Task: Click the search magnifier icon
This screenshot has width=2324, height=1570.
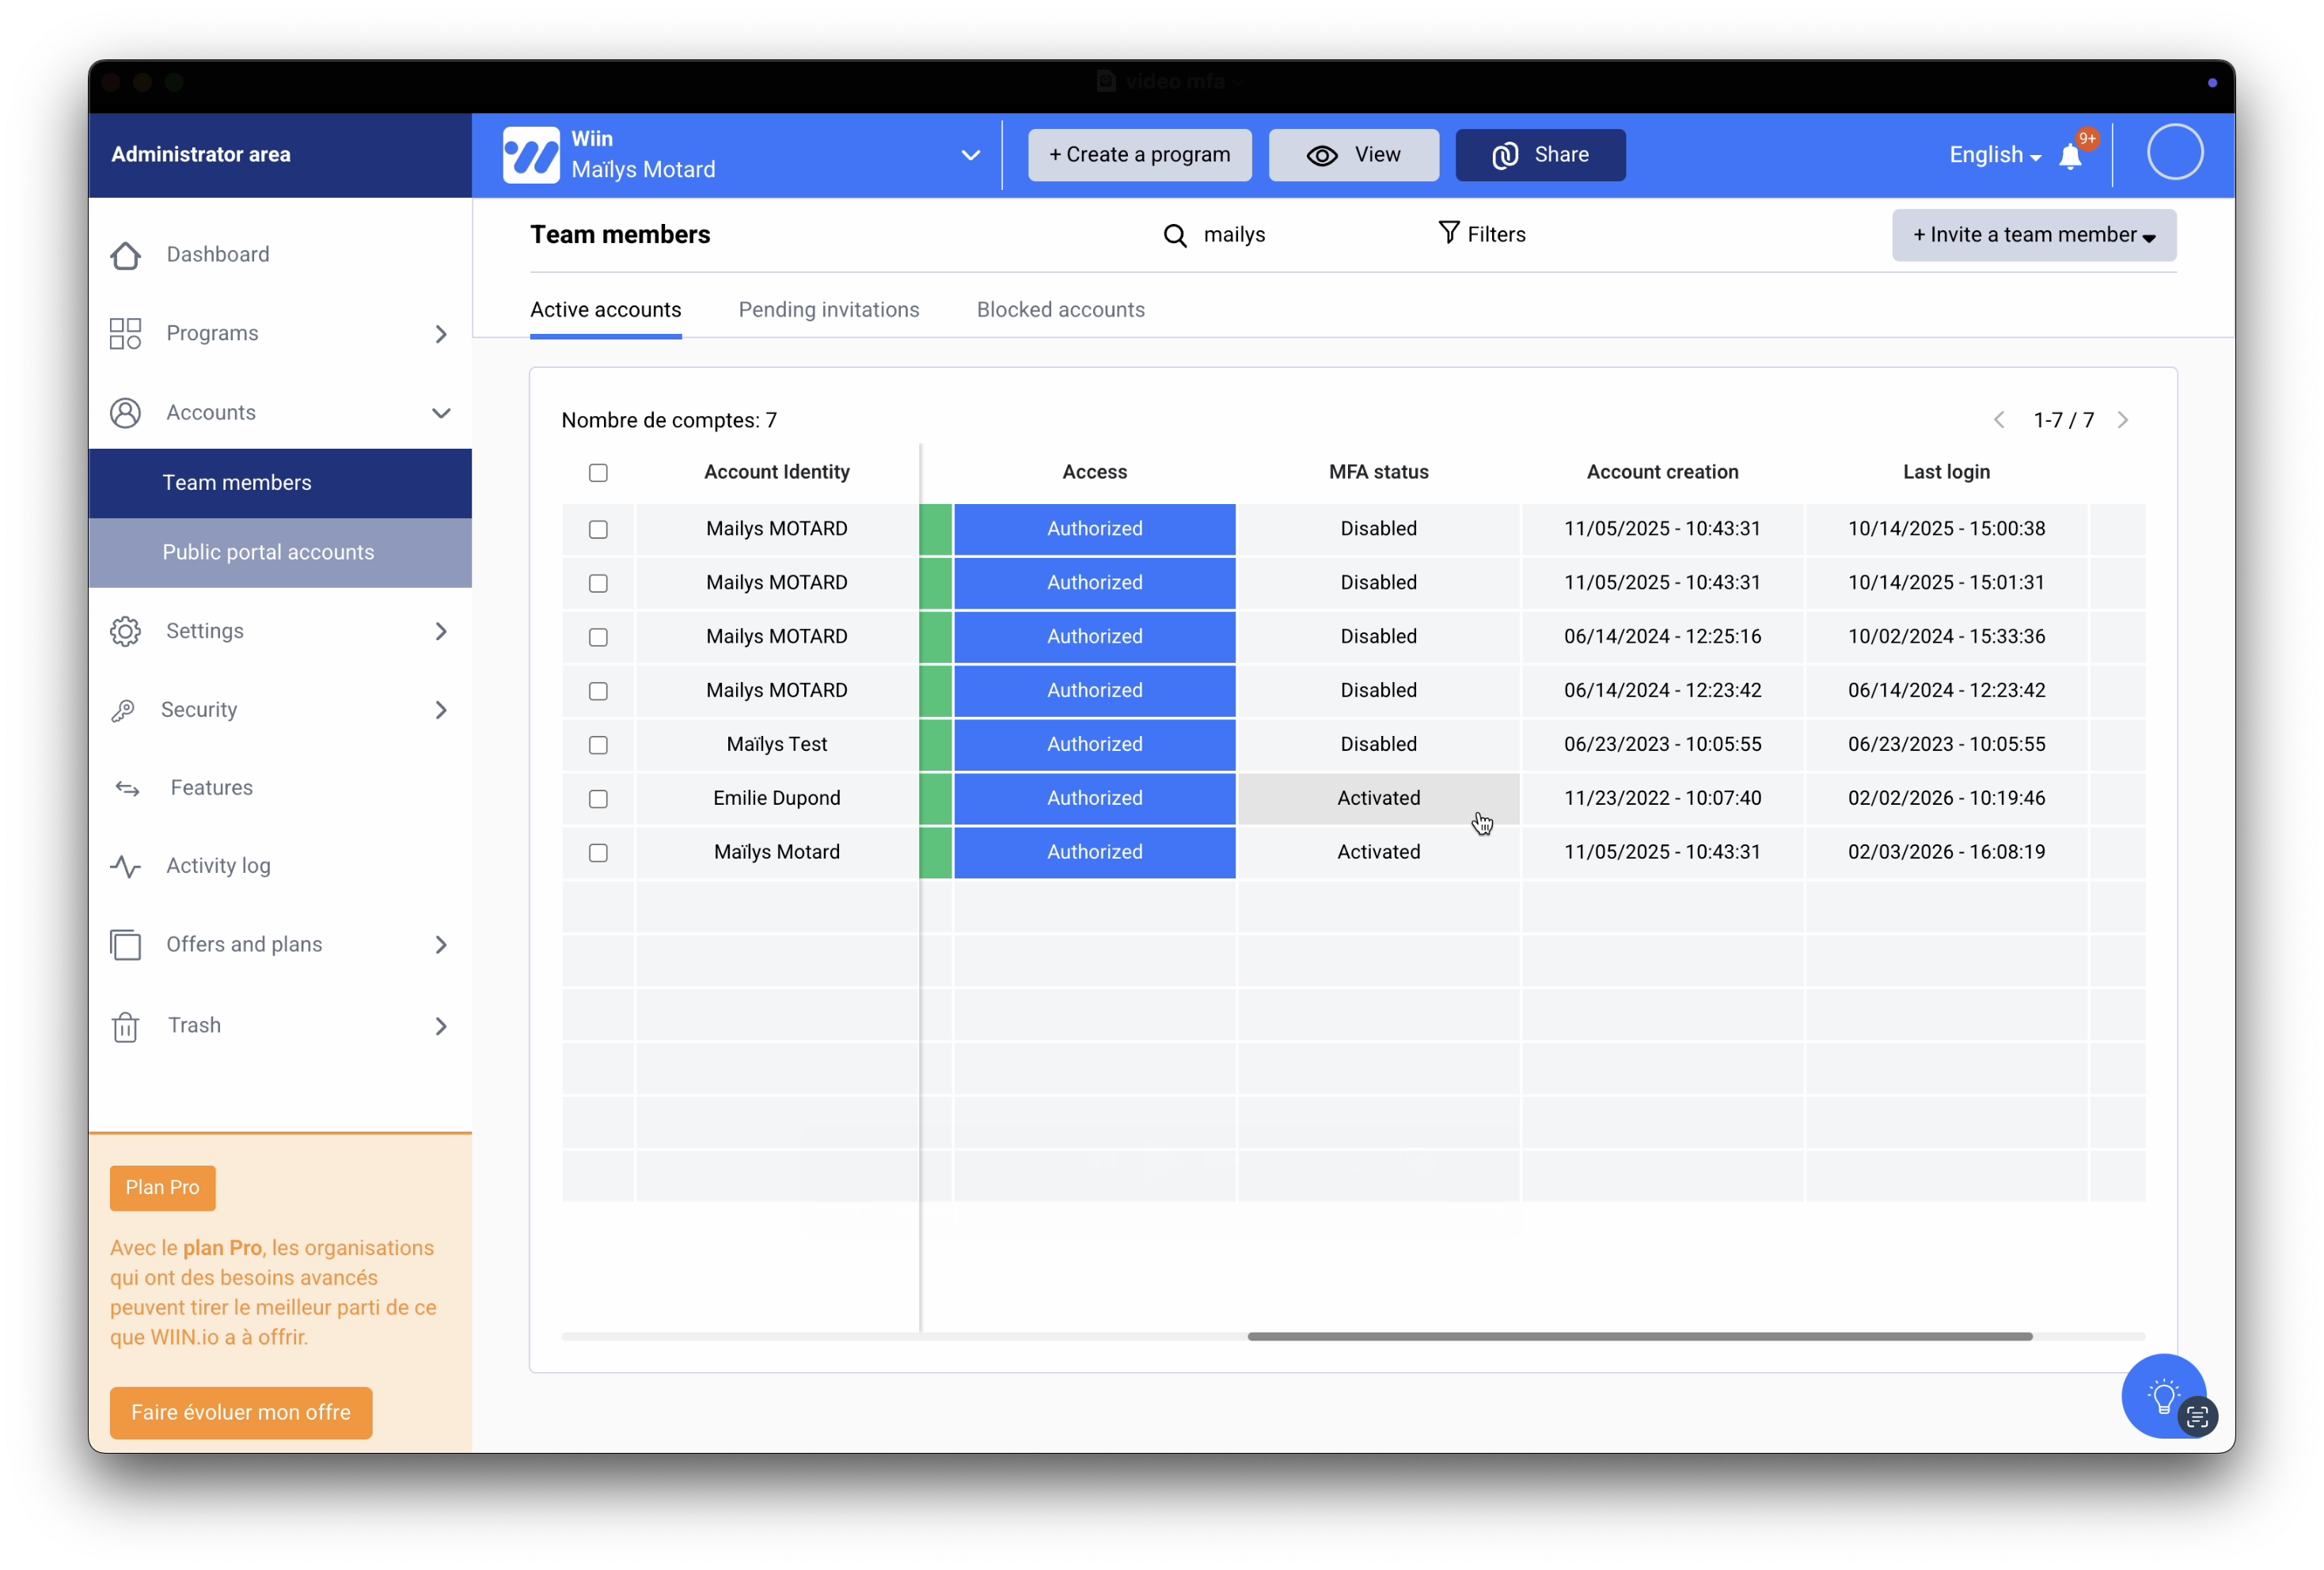Action: (1175, 236)
